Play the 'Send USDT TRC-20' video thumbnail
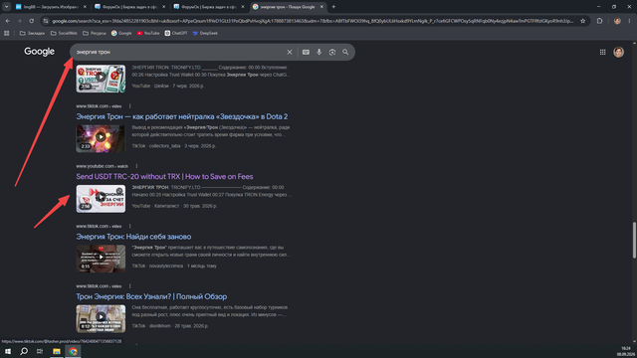 (101, 199)
